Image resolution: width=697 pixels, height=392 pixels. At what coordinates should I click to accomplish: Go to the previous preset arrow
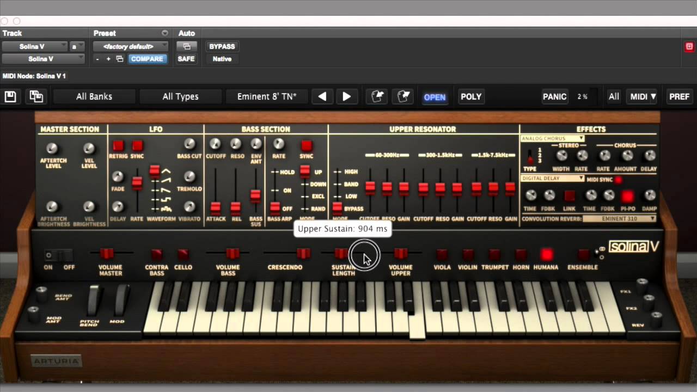[x=322, y=96]
